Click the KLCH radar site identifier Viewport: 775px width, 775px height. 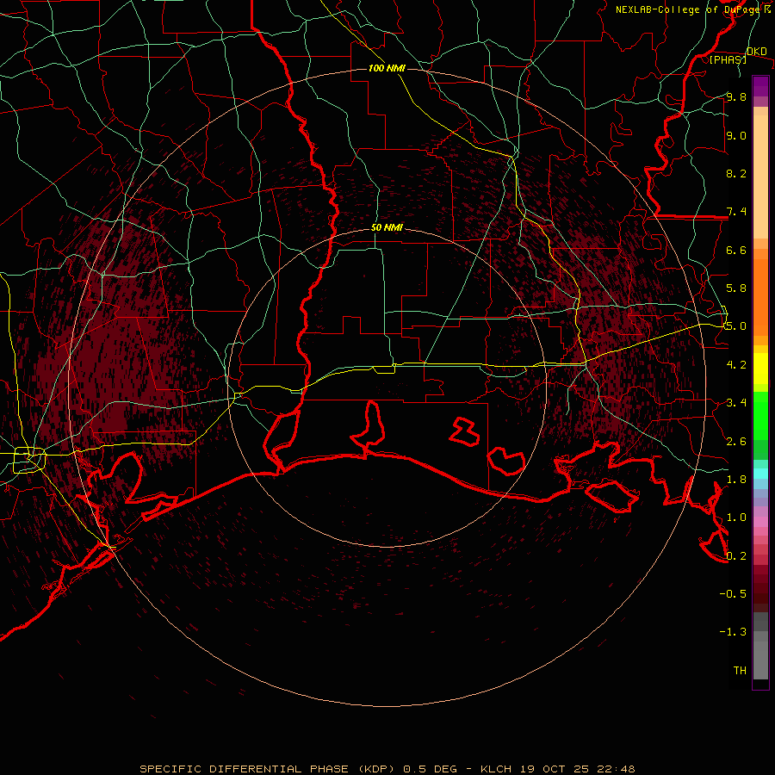496,769
